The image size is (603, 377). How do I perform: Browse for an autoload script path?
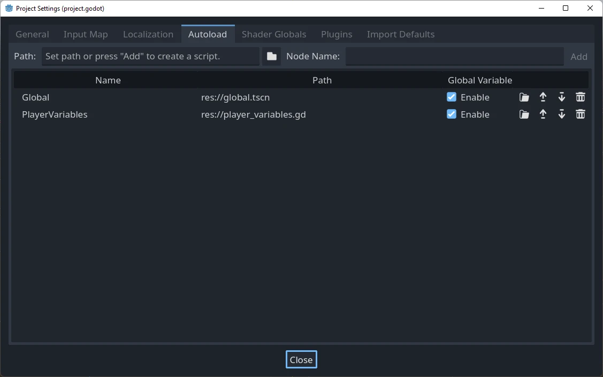271,56
